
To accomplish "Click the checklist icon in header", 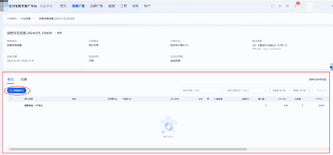I will [x=288, y=6].
